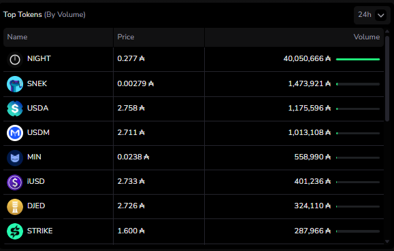Click the volume 558,990 ₳
The image size is (394, 251).
pyautogui.click(x=312, y=157)
